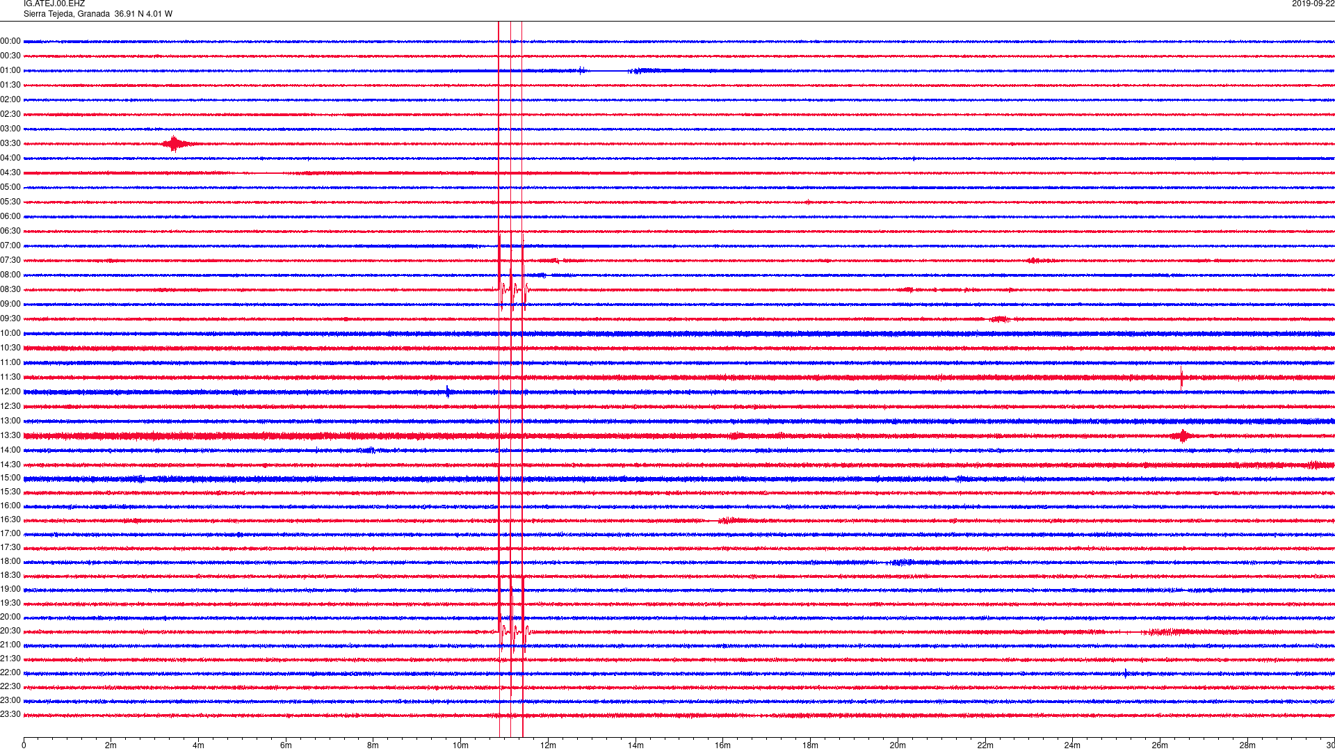The width and height of the screenshot is (1335, 751).
Task: Select the 15:30 trace time label
Action: tap(10, 492)
